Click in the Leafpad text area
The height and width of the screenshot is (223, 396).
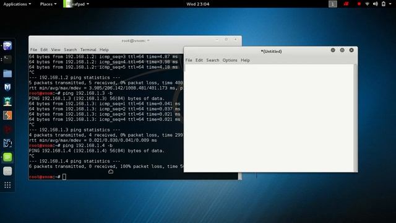coord(269,118)
